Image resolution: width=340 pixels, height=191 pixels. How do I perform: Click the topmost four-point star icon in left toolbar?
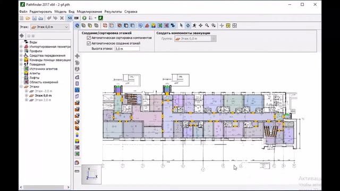[77, 56]
